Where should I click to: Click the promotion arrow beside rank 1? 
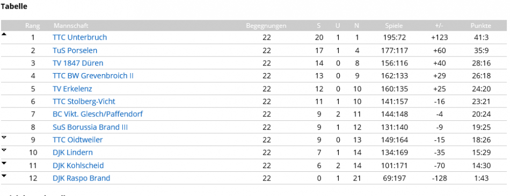pyautogui.click(x=4, y=34)
